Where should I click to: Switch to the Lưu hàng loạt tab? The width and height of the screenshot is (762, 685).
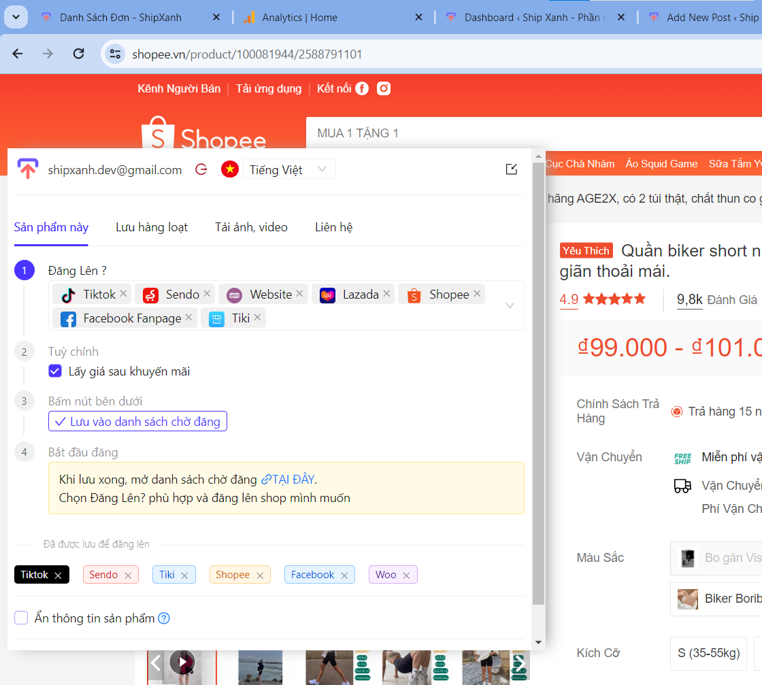coord(152,227)
